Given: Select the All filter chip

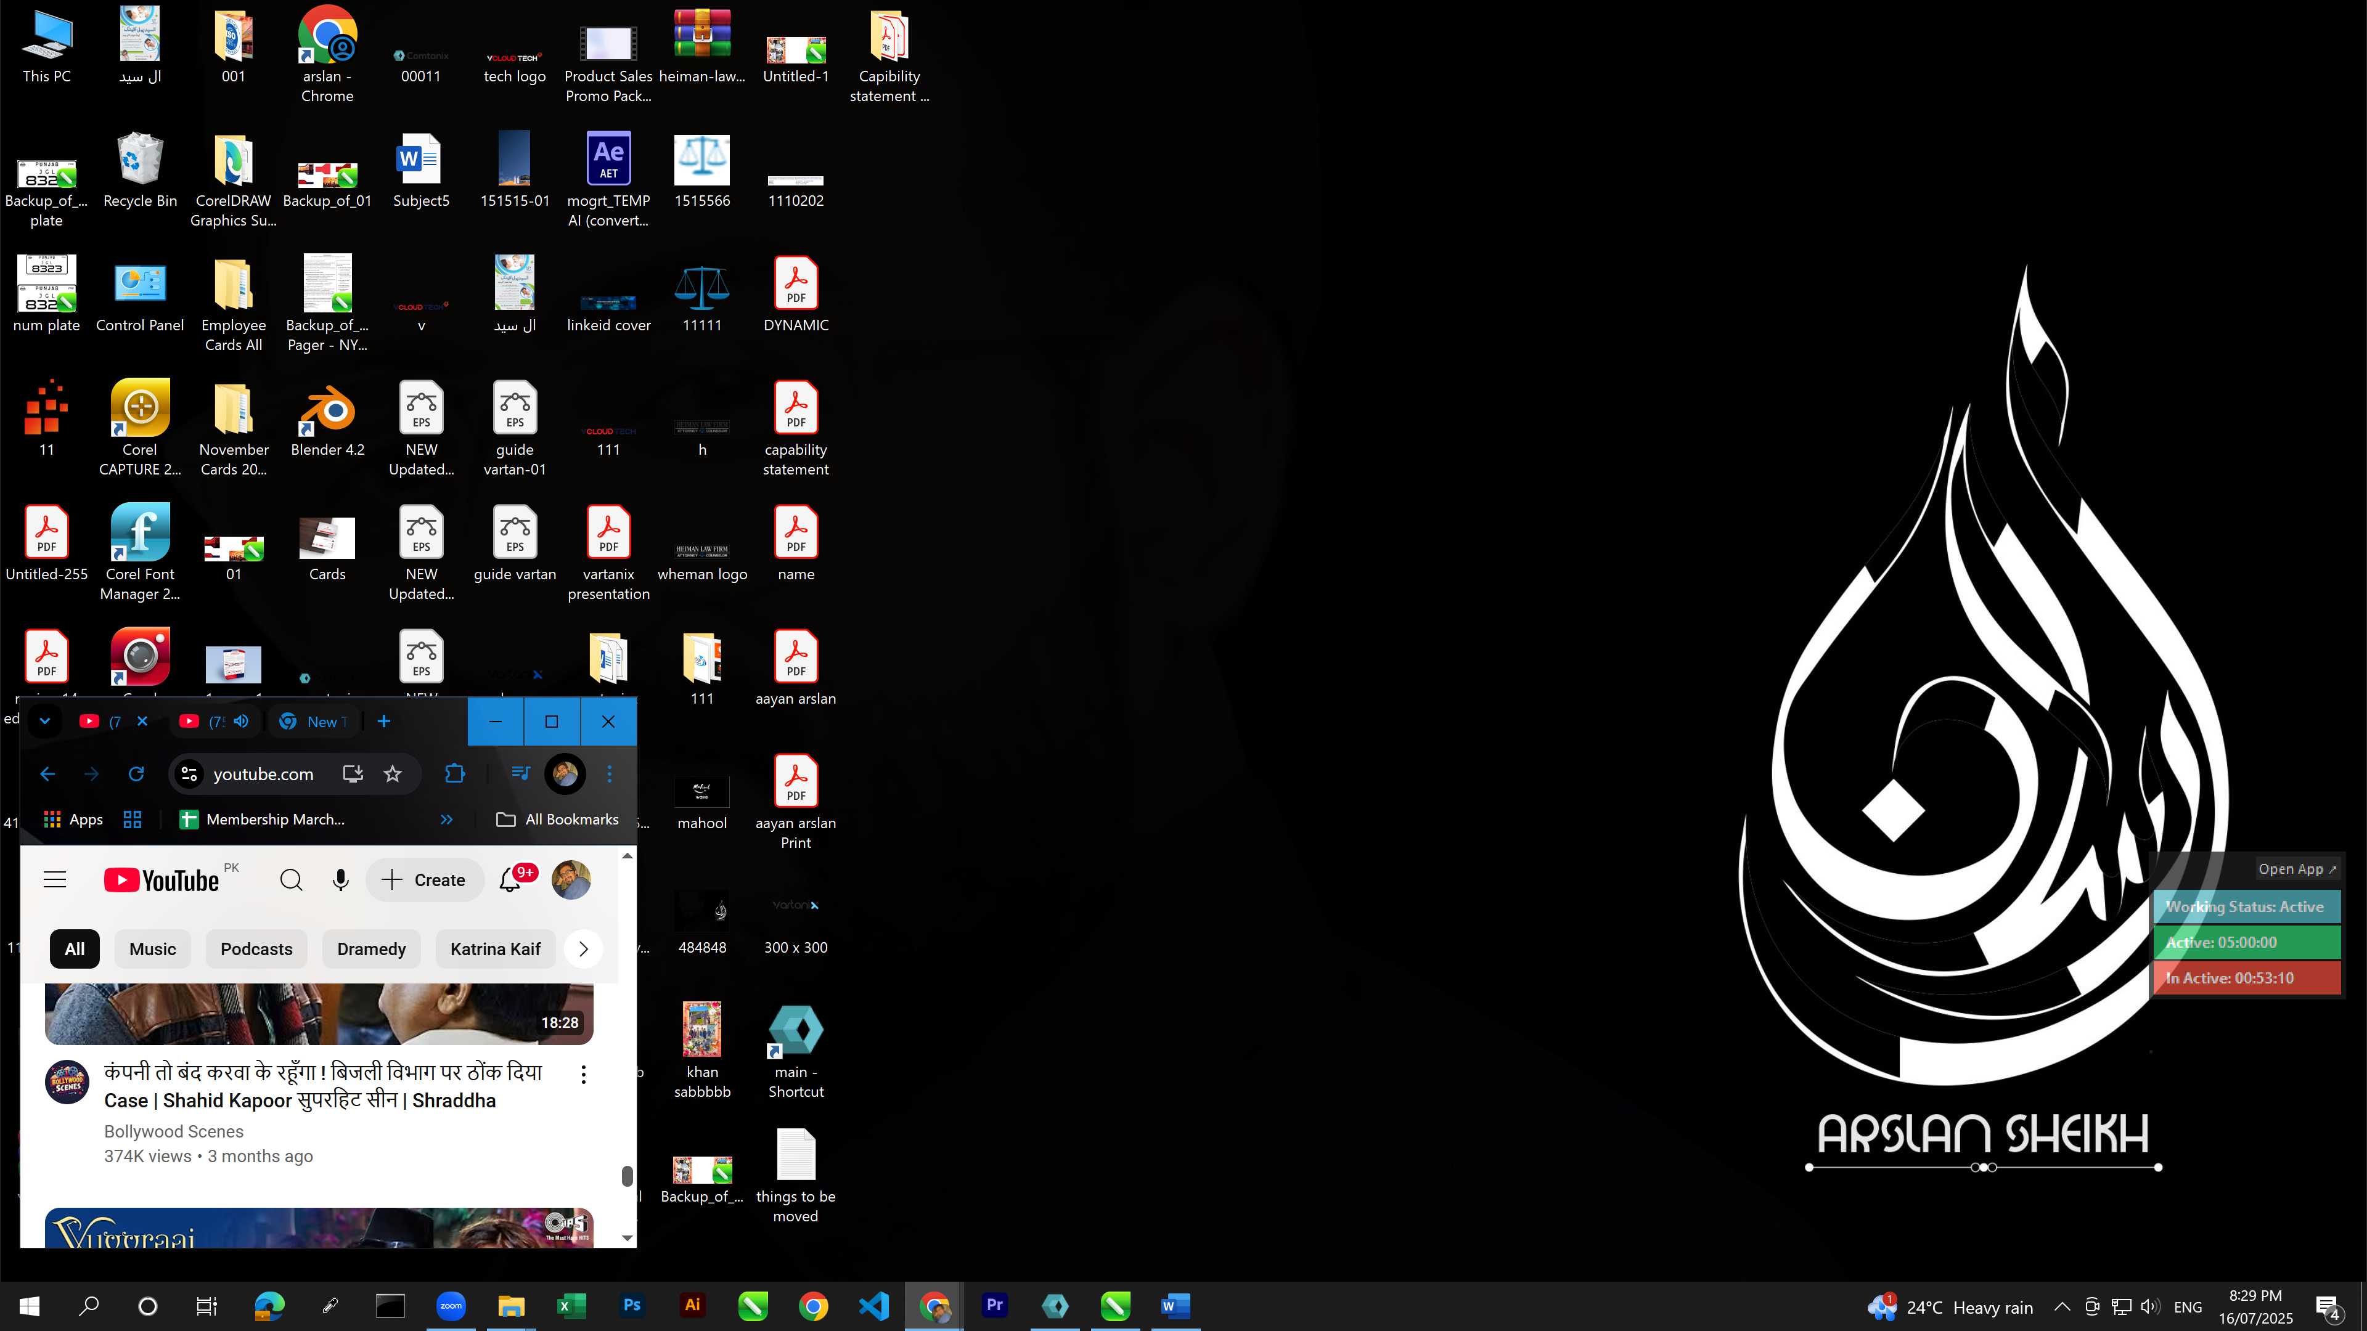Looking at the screenshot, I should [75, 949].
